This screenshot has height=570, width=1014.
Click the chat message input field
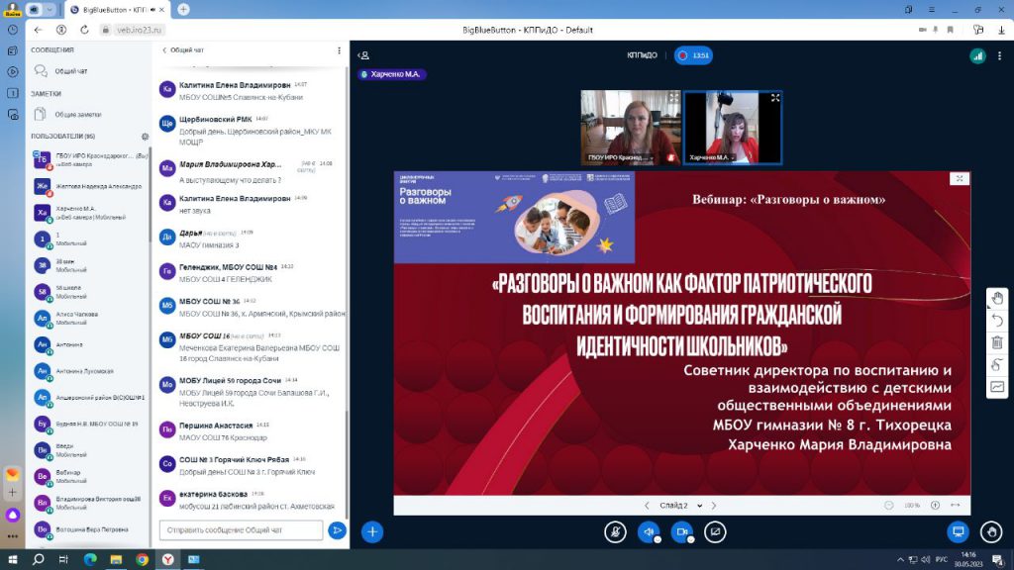[x=241, y=530]
